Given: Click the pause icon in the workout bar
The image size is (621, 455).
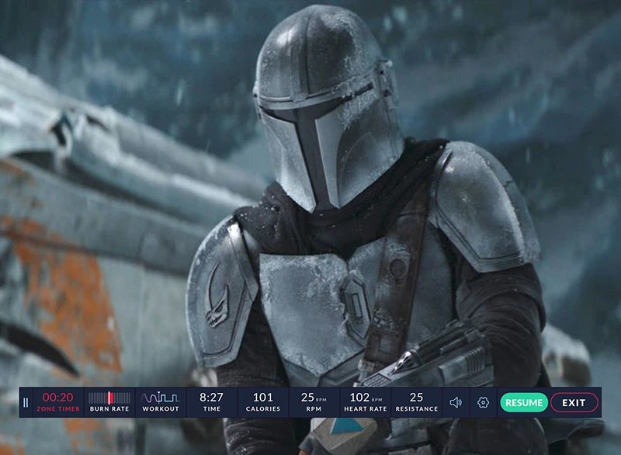Looking at the screenshot, I should coord(26,403).
